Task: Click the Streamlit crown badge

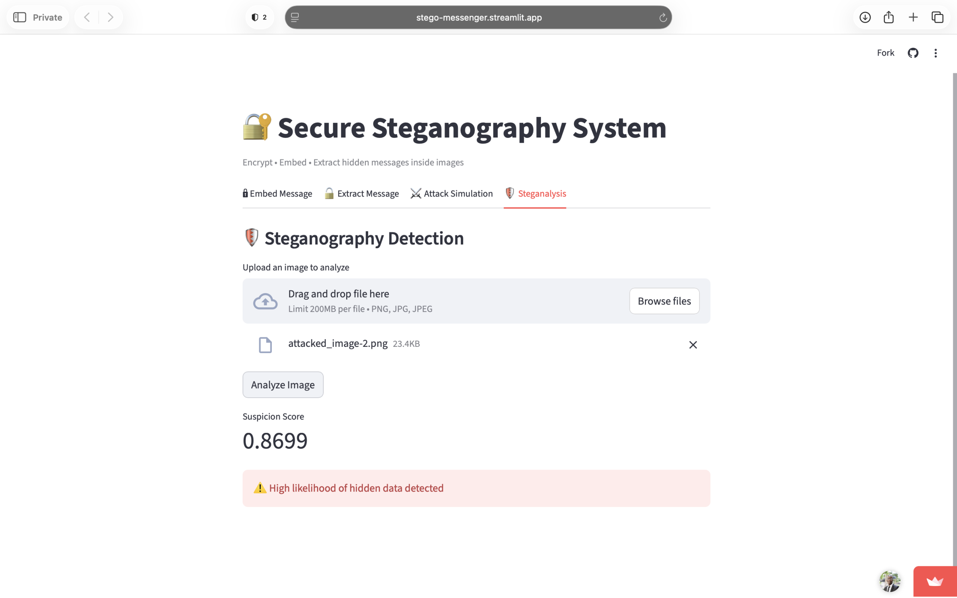Action: point(935,582)
